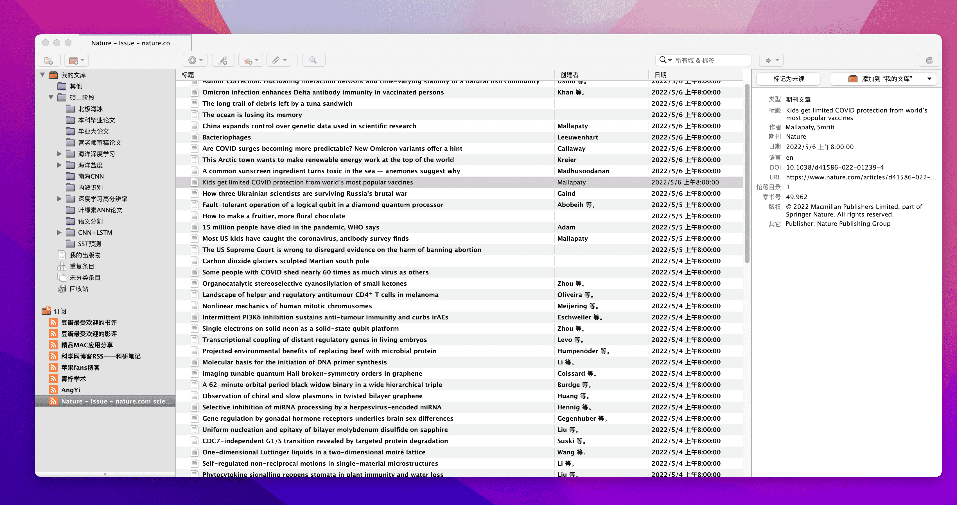Click the 未分类条目 unfiled items icon
The width and height of the screenshot is (957, 505).
[x=62, y=278]
